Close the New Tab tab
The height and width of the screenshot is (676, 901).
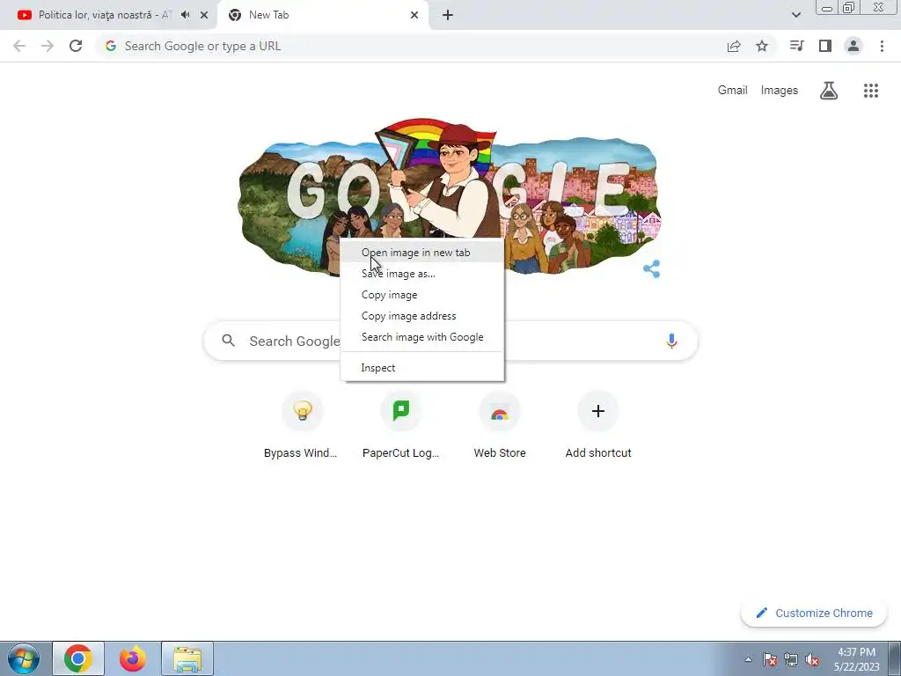click(414, 15)
